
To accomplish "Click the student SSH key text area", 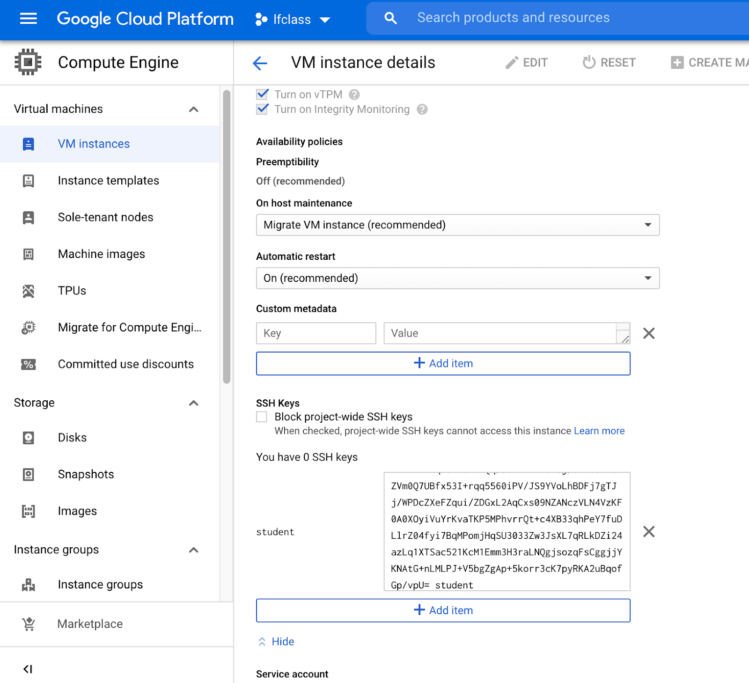I will [507, 531].
